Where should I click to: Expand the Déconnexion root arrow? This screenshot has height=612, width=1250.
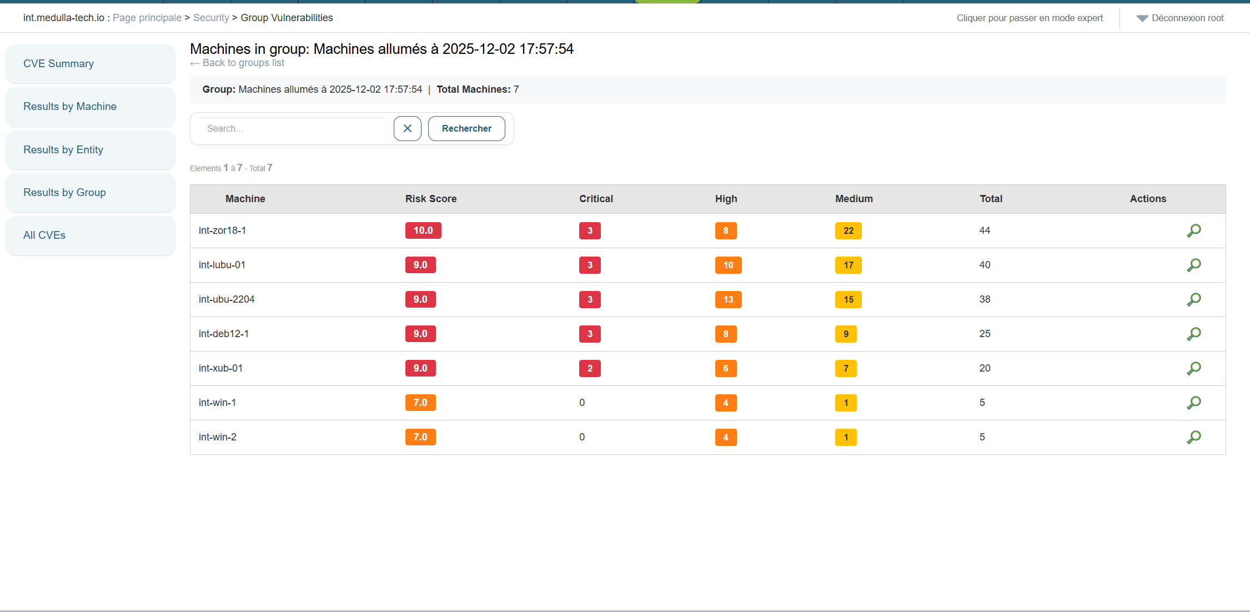tap(1142, 18)
